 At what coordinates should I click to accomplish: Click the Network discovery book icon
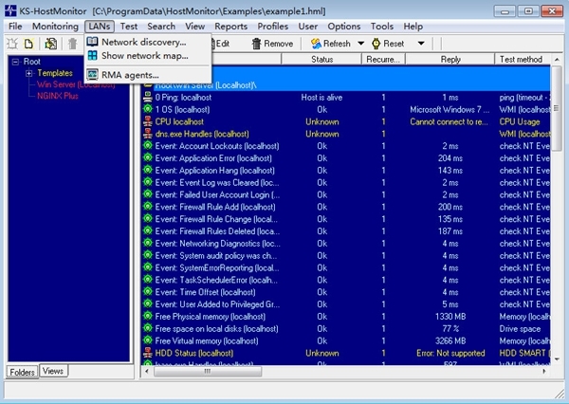pyautogui.click(x=93, y=42)
